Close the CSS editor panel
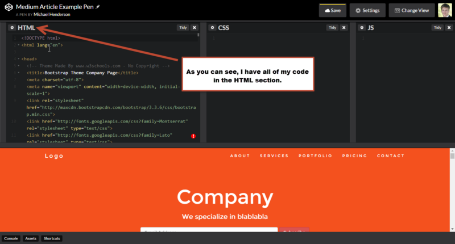Screen dimensions: 455x244 click(344, 27)
